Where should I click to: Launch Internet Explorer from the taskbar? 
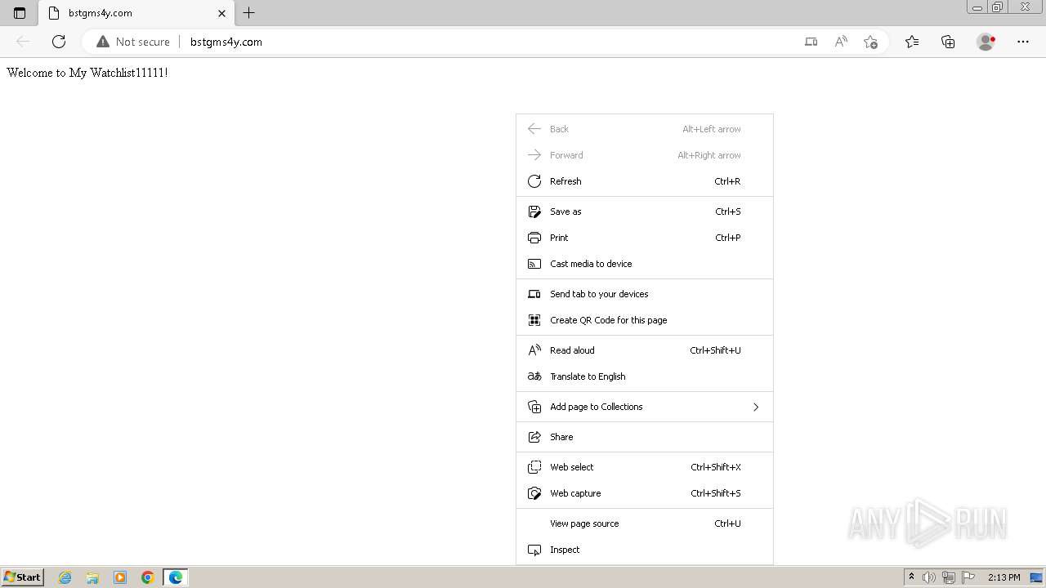(65, 577)
